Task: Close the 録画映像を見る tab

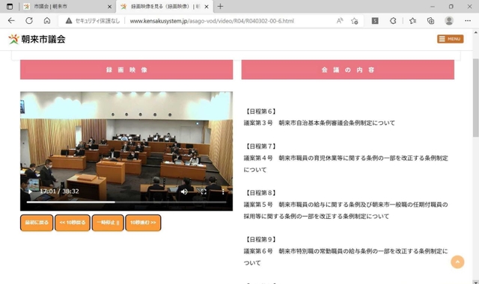Action: pos(207,7)
